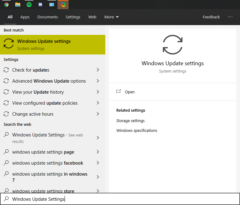
Task: Switch to the Web search tab
Action: click(92, 17)
